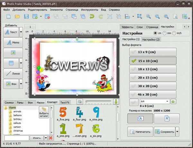Click the zoom in magnifier icon
193x148 pixels.
click(x=149, y=16)
